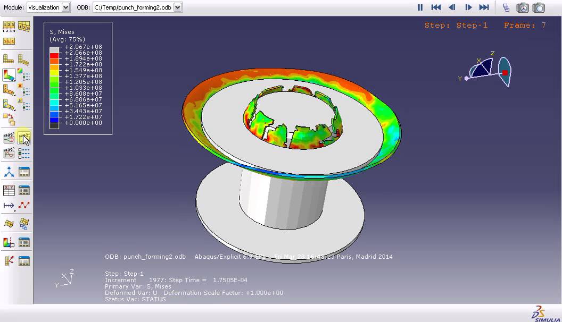Click Deformation Scale Factor text
Viewport: 562px width, 322px height.
pyautogui.click(x=224, y=293)
